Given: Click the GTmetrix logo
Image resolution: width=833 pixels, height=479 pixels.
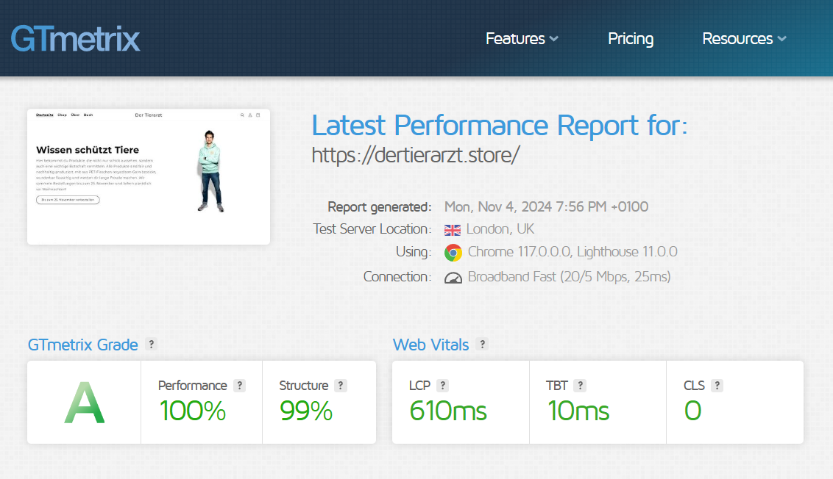Looking at the screenshot, I should 75,39.
